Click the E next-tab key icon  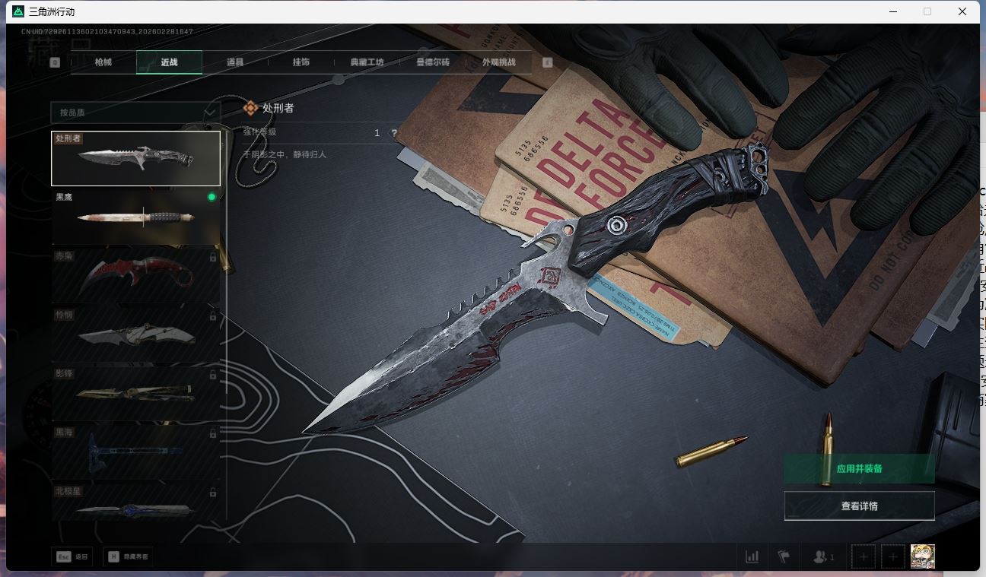pyautogui.click(x=547, y=62)
